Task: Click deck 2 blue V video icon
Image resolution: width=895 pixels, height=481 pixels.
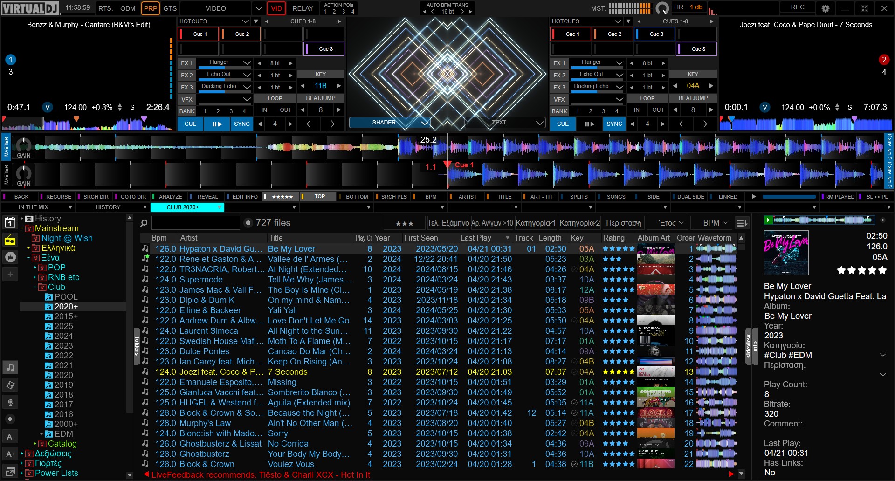Action: (764, 107)
